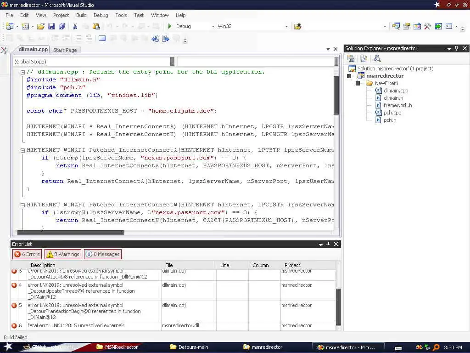Collapse Patched_InternetConnectA function outline

pos(22,150)
